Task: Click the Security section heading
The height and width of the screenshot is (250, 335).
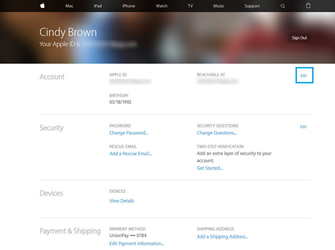Action: click(51, 128)
